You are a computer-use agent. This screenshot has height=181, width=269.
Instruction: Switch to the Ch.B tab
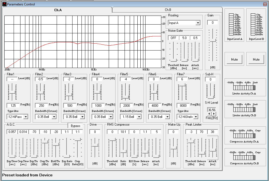168,10
